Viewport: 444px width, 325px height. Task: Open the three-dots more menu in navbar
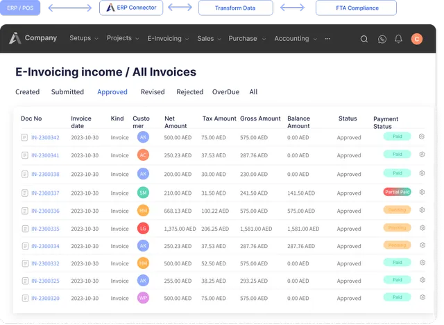327,39
